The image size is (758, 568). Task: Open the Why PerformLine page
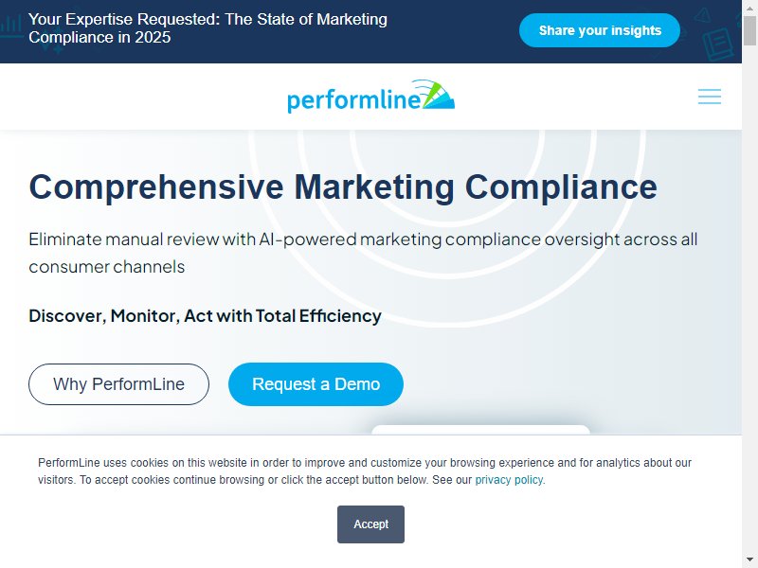119,384
